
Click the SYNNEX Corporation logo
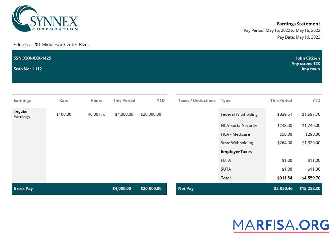coord(45,19)
